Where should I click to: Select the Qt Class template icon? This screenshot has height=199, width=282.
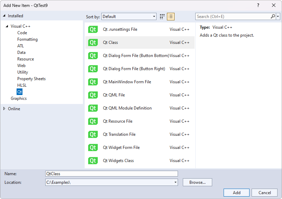tap(93, 42)
